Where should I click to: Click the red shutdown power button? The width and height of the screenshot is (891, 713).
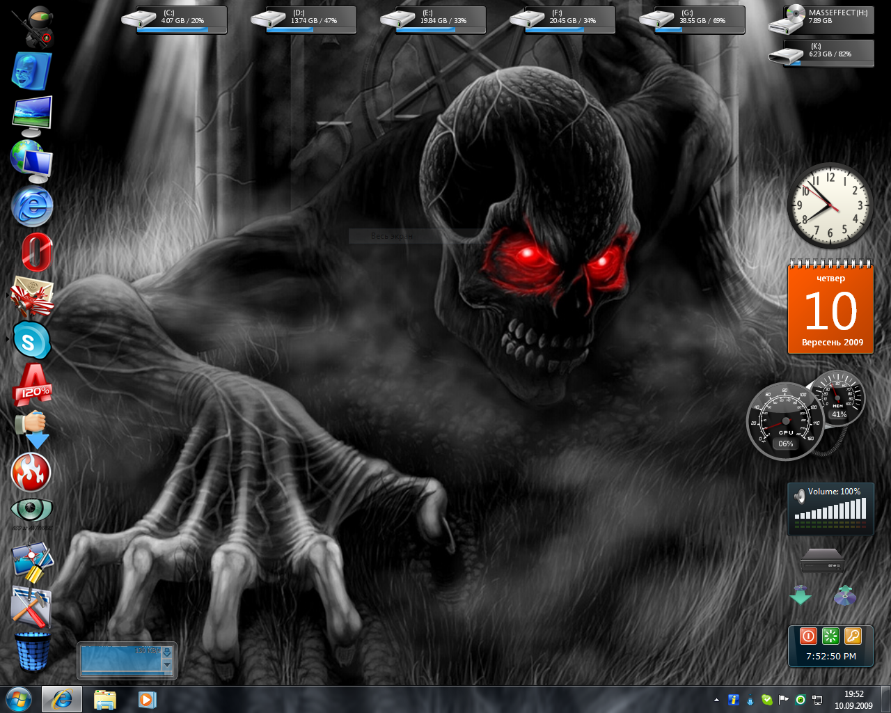[808, 636]
